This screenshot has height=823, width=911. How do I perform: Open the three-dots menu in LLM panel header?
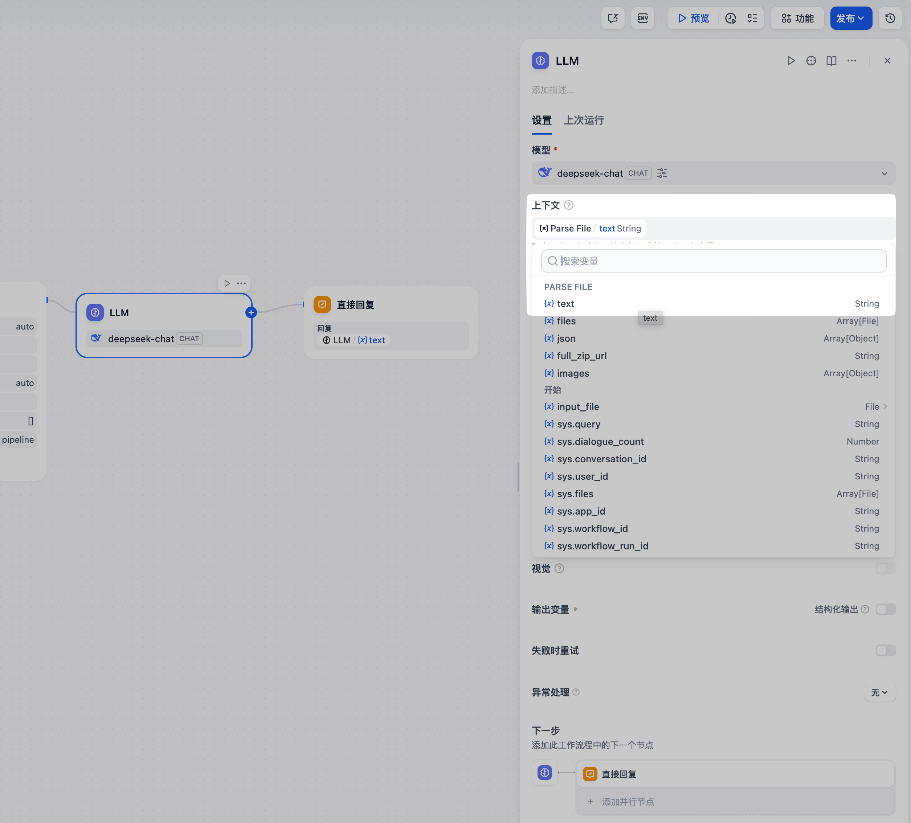point(851,61)
